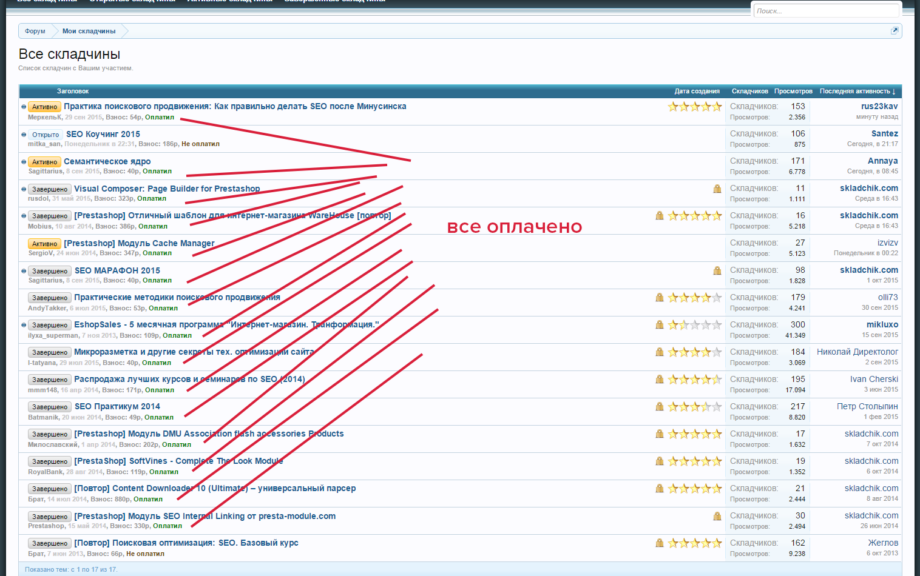Click lock icon on Распродажа лучших курсов row
The image size is (920, 576).
click(x=660, y=379)
